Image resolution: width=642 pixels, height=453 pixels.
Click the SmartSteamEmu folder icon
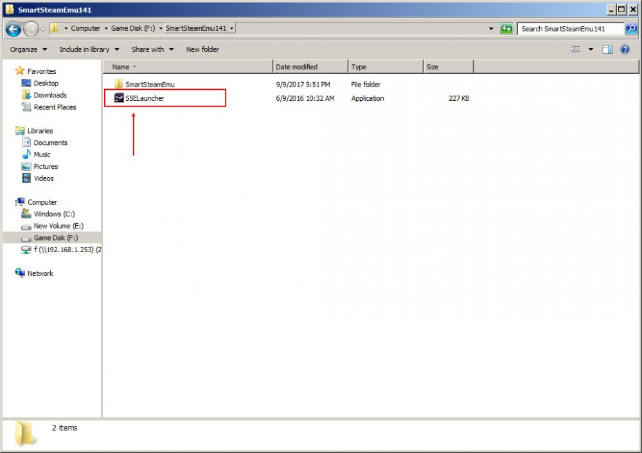pyautogui.click(x=118, y=84)
